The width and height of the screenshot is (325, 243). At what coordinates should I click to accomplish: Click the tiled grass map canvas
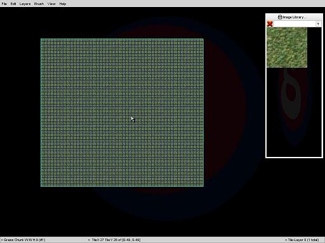[122, 113]
